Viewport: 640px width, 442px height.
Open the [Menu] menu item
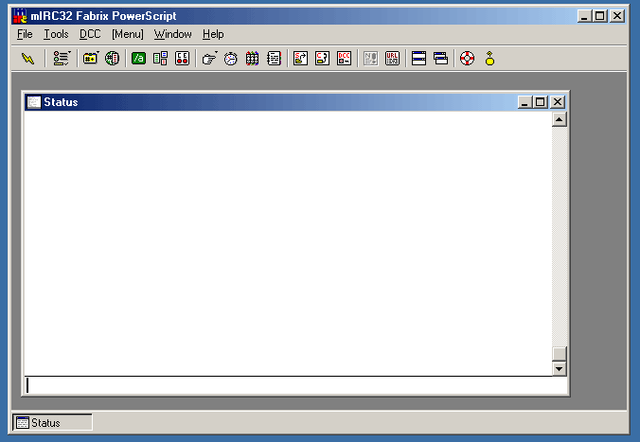pyautogui.click(x=127, y=34)
